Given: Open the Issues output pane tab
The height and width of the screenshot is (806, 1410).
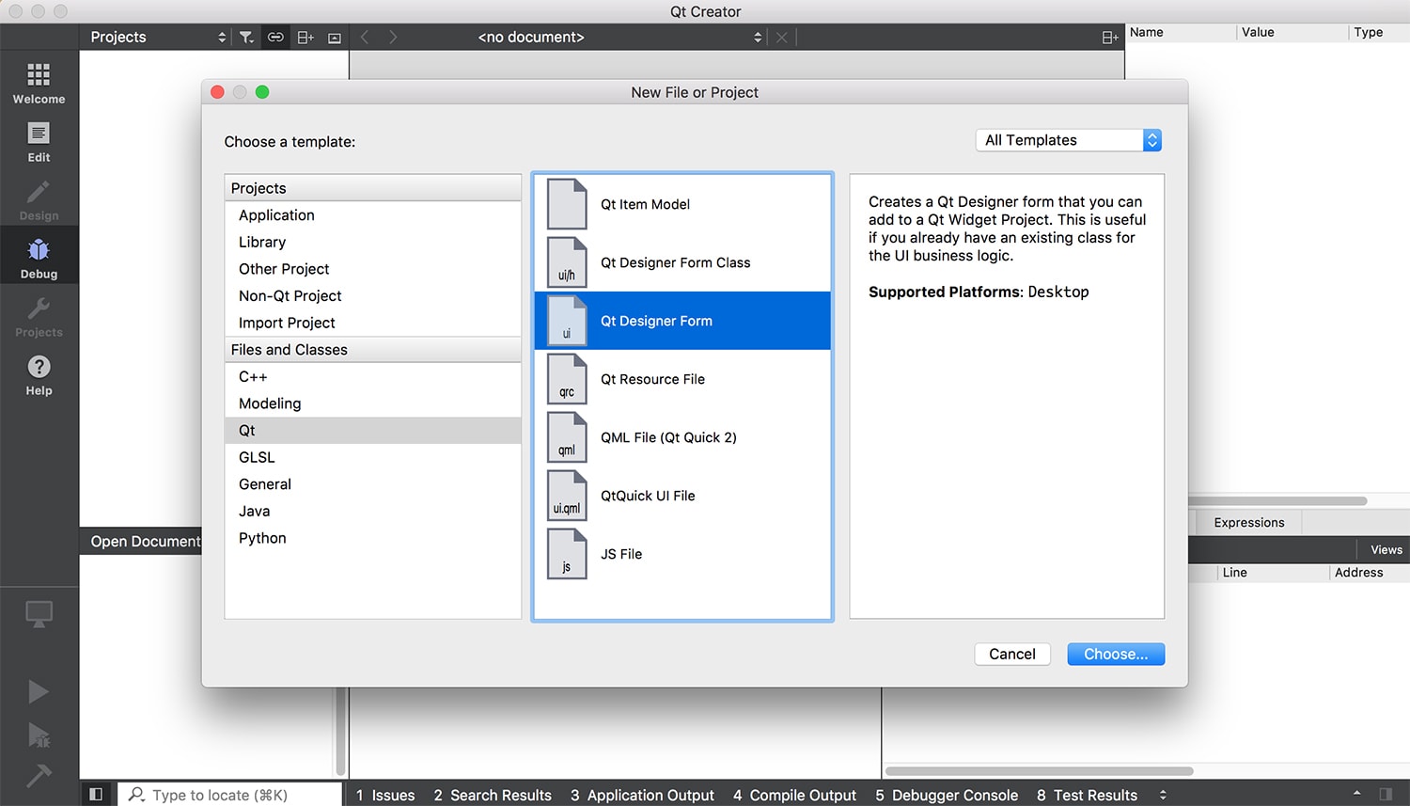Looking at the screenshot, I should [x=385, y=795].
